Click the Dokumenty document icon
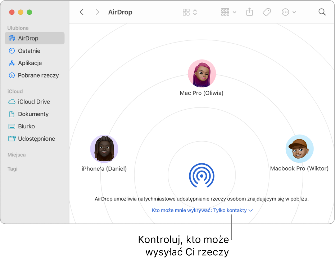The width and height of the screenshot is (335, 260). pos(12,114)
